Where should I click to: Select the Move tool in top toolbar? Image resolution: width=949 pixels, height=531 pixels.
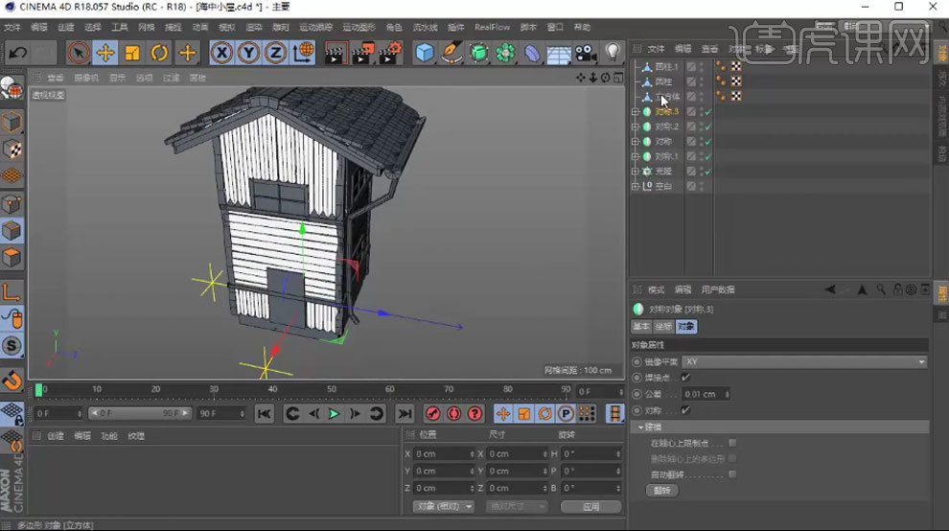tap(105, 53)
